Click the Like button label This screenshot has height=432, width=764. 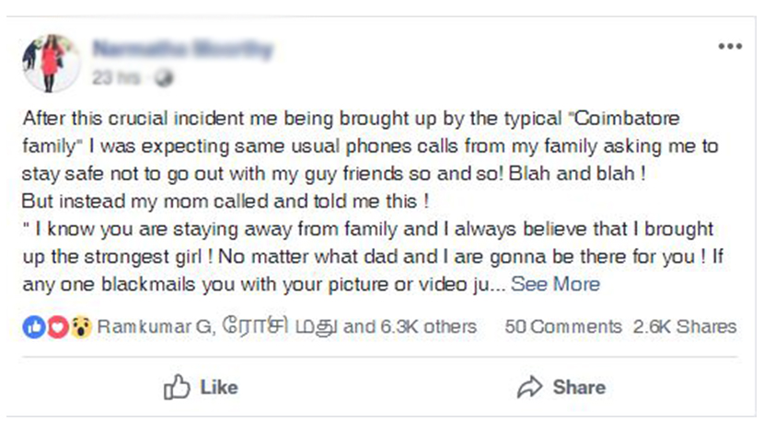coord(219,387)
